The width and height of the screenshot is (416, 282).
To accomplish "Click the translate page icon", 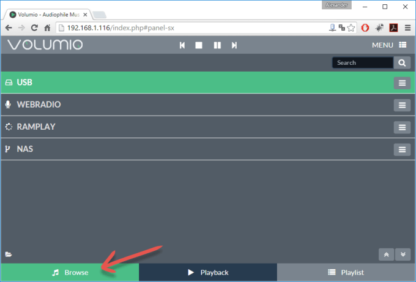I will (x=342, y=28).
